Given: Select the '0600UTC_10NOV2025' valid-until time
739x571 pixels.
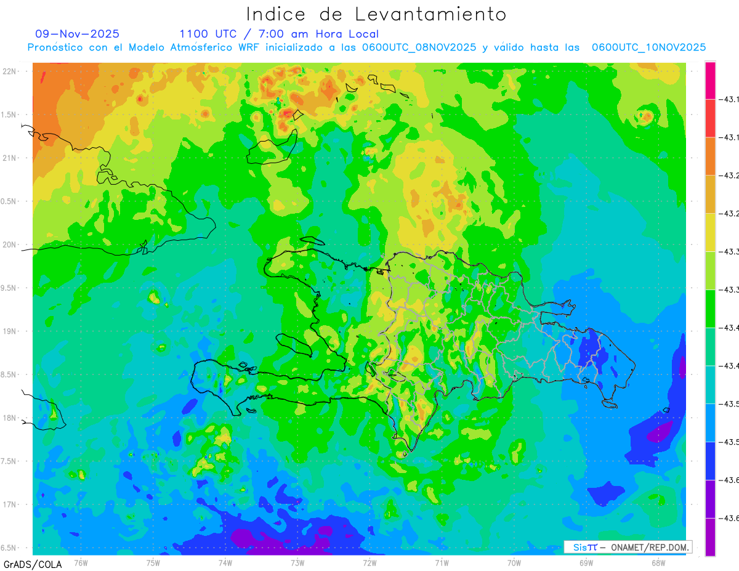Looking at the screenshot, I should coord(648,47).
